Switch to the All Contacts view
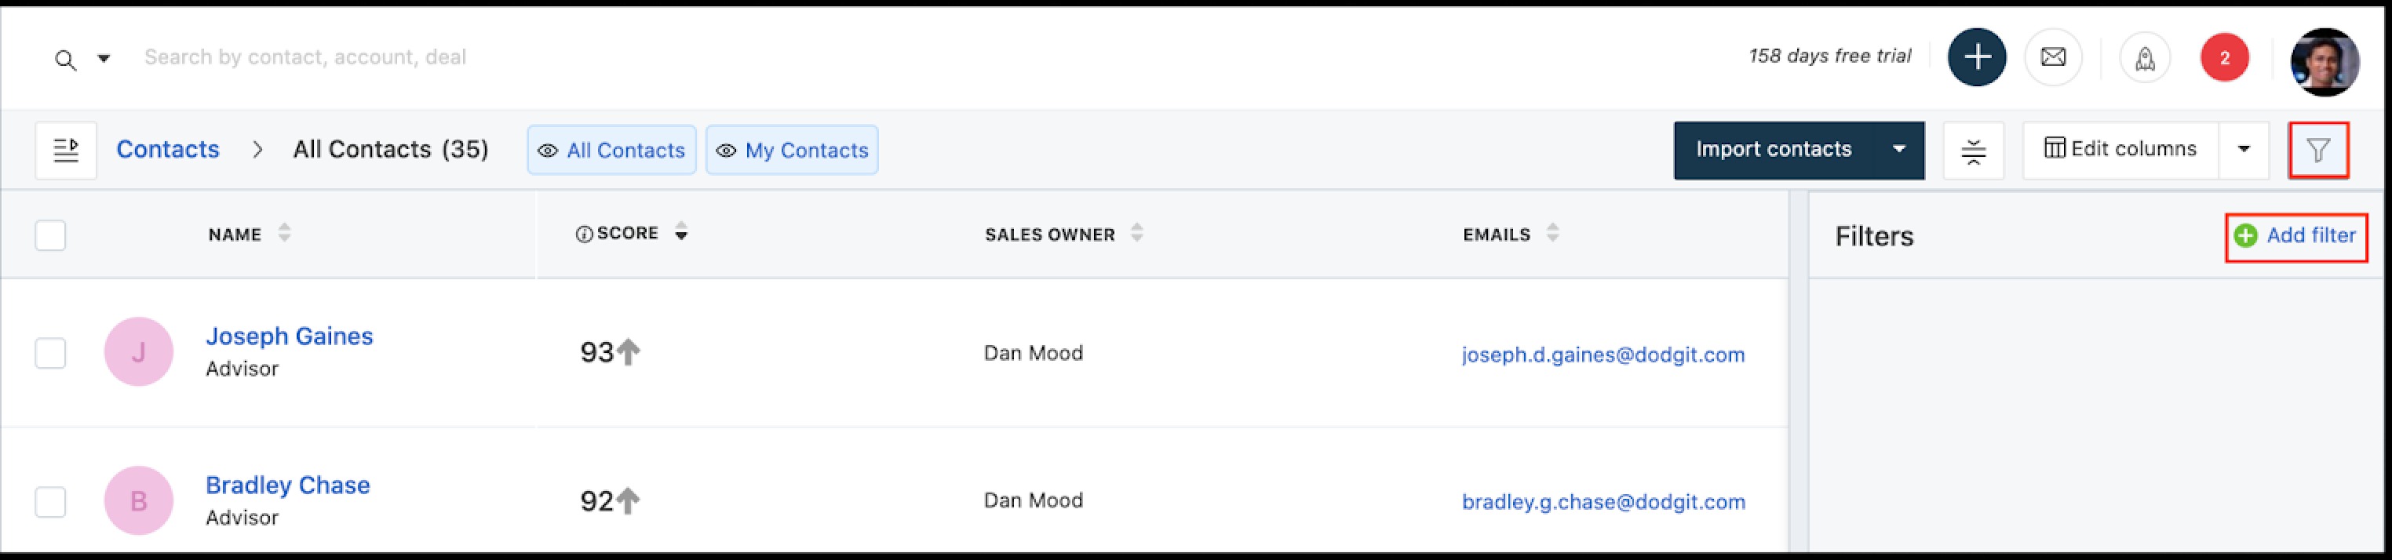The image size is (2392, 560). click(x=612, y=151)
